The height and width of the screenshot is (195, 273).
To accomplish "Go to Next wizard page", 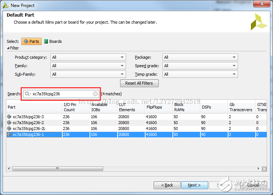I will [194, 185].
